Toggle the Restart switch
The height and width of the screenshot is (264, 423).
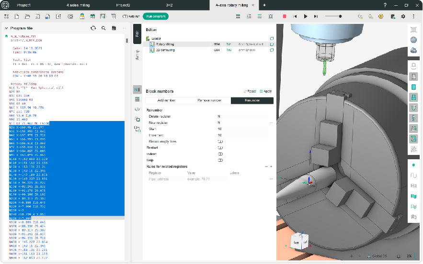(220, 148)
